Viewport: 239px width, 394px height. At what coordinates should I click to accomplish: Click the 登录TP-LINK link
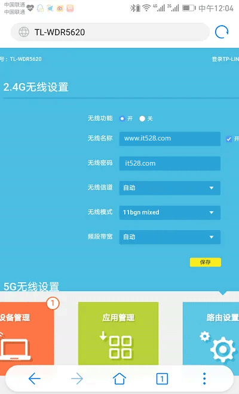point(225,59)
